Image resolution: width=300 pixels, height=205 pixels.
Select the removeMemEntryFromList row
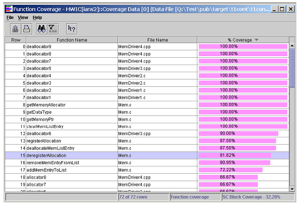tap(147, 163)
